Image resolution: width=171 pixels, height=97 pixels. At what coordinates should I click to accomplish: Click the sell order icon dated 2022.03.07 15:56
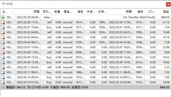[3, 47]
